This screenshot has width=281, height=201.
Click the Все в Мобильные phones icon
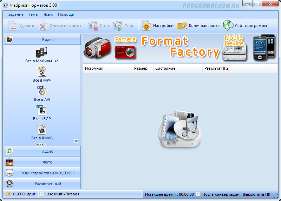click(42, 52)
